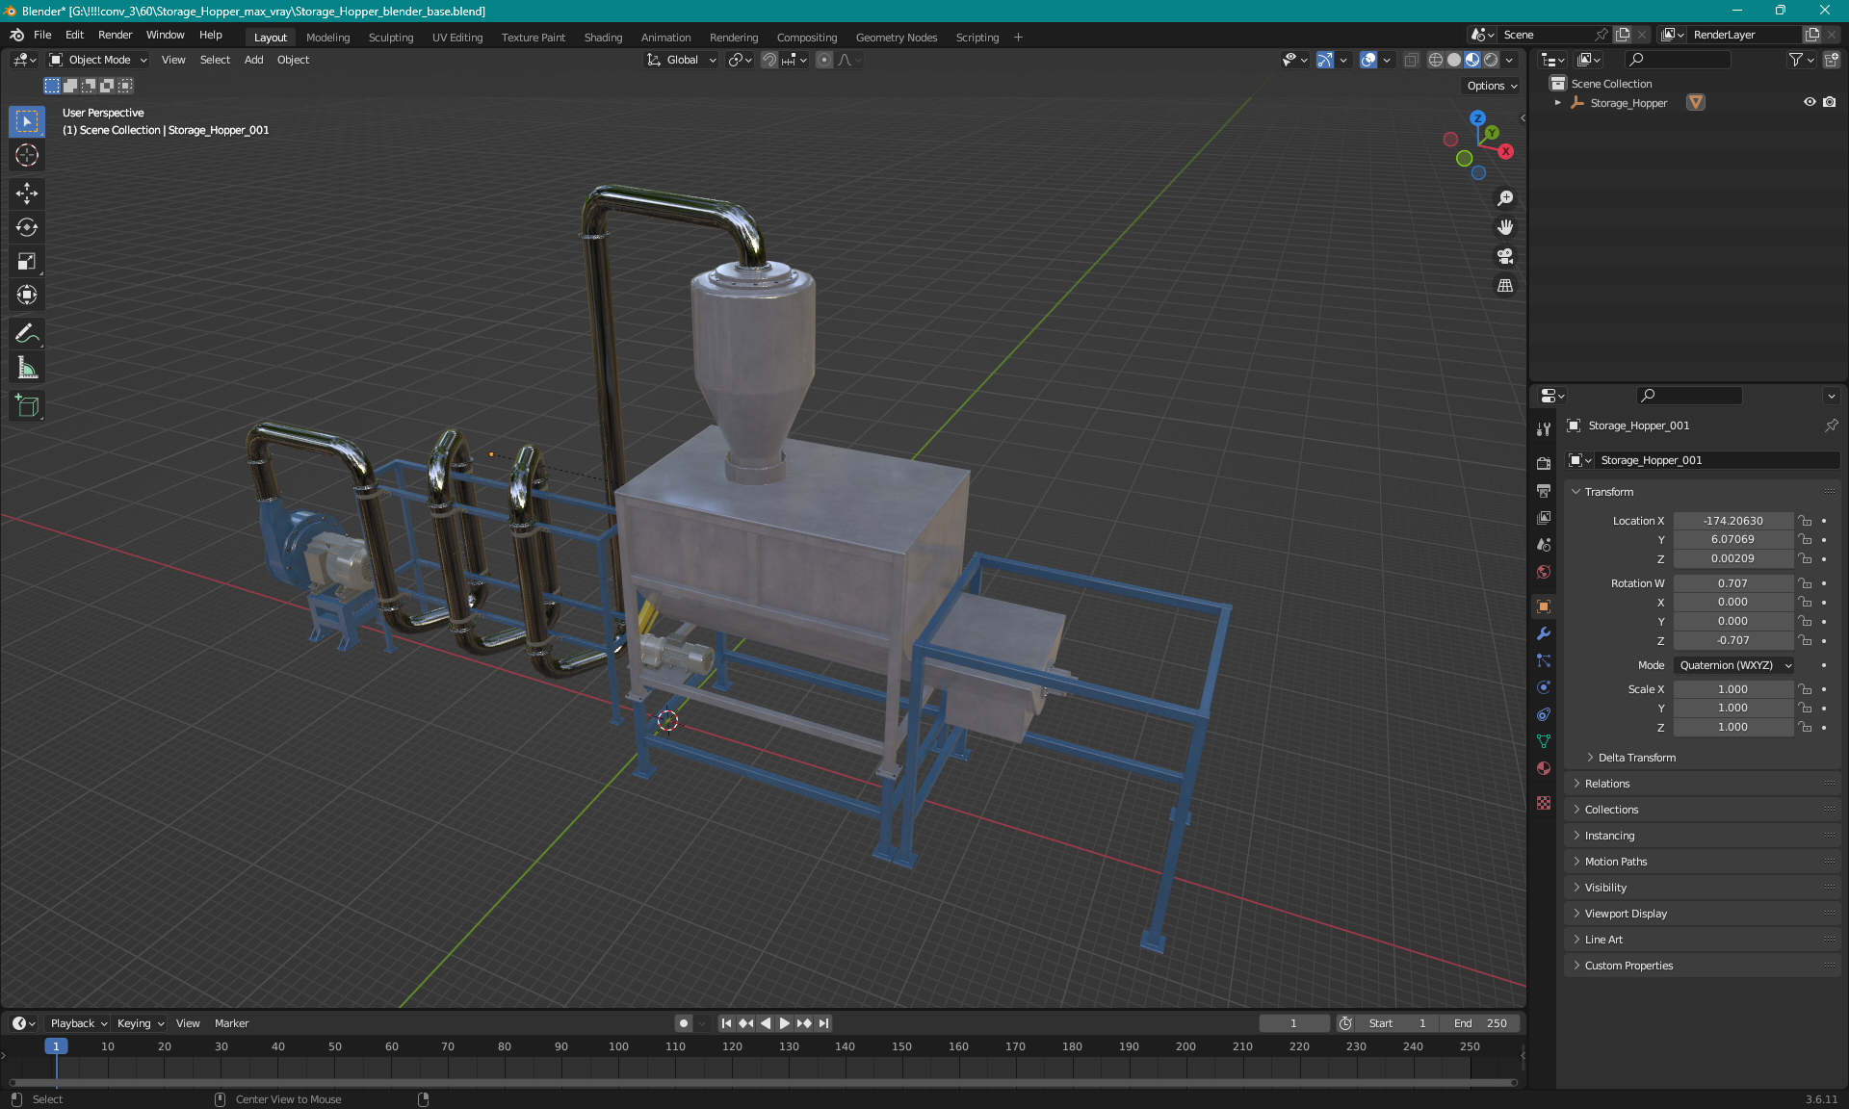1849x1109 pixels.
Task: Open the World properties tab
Action: coord(1544,572)
